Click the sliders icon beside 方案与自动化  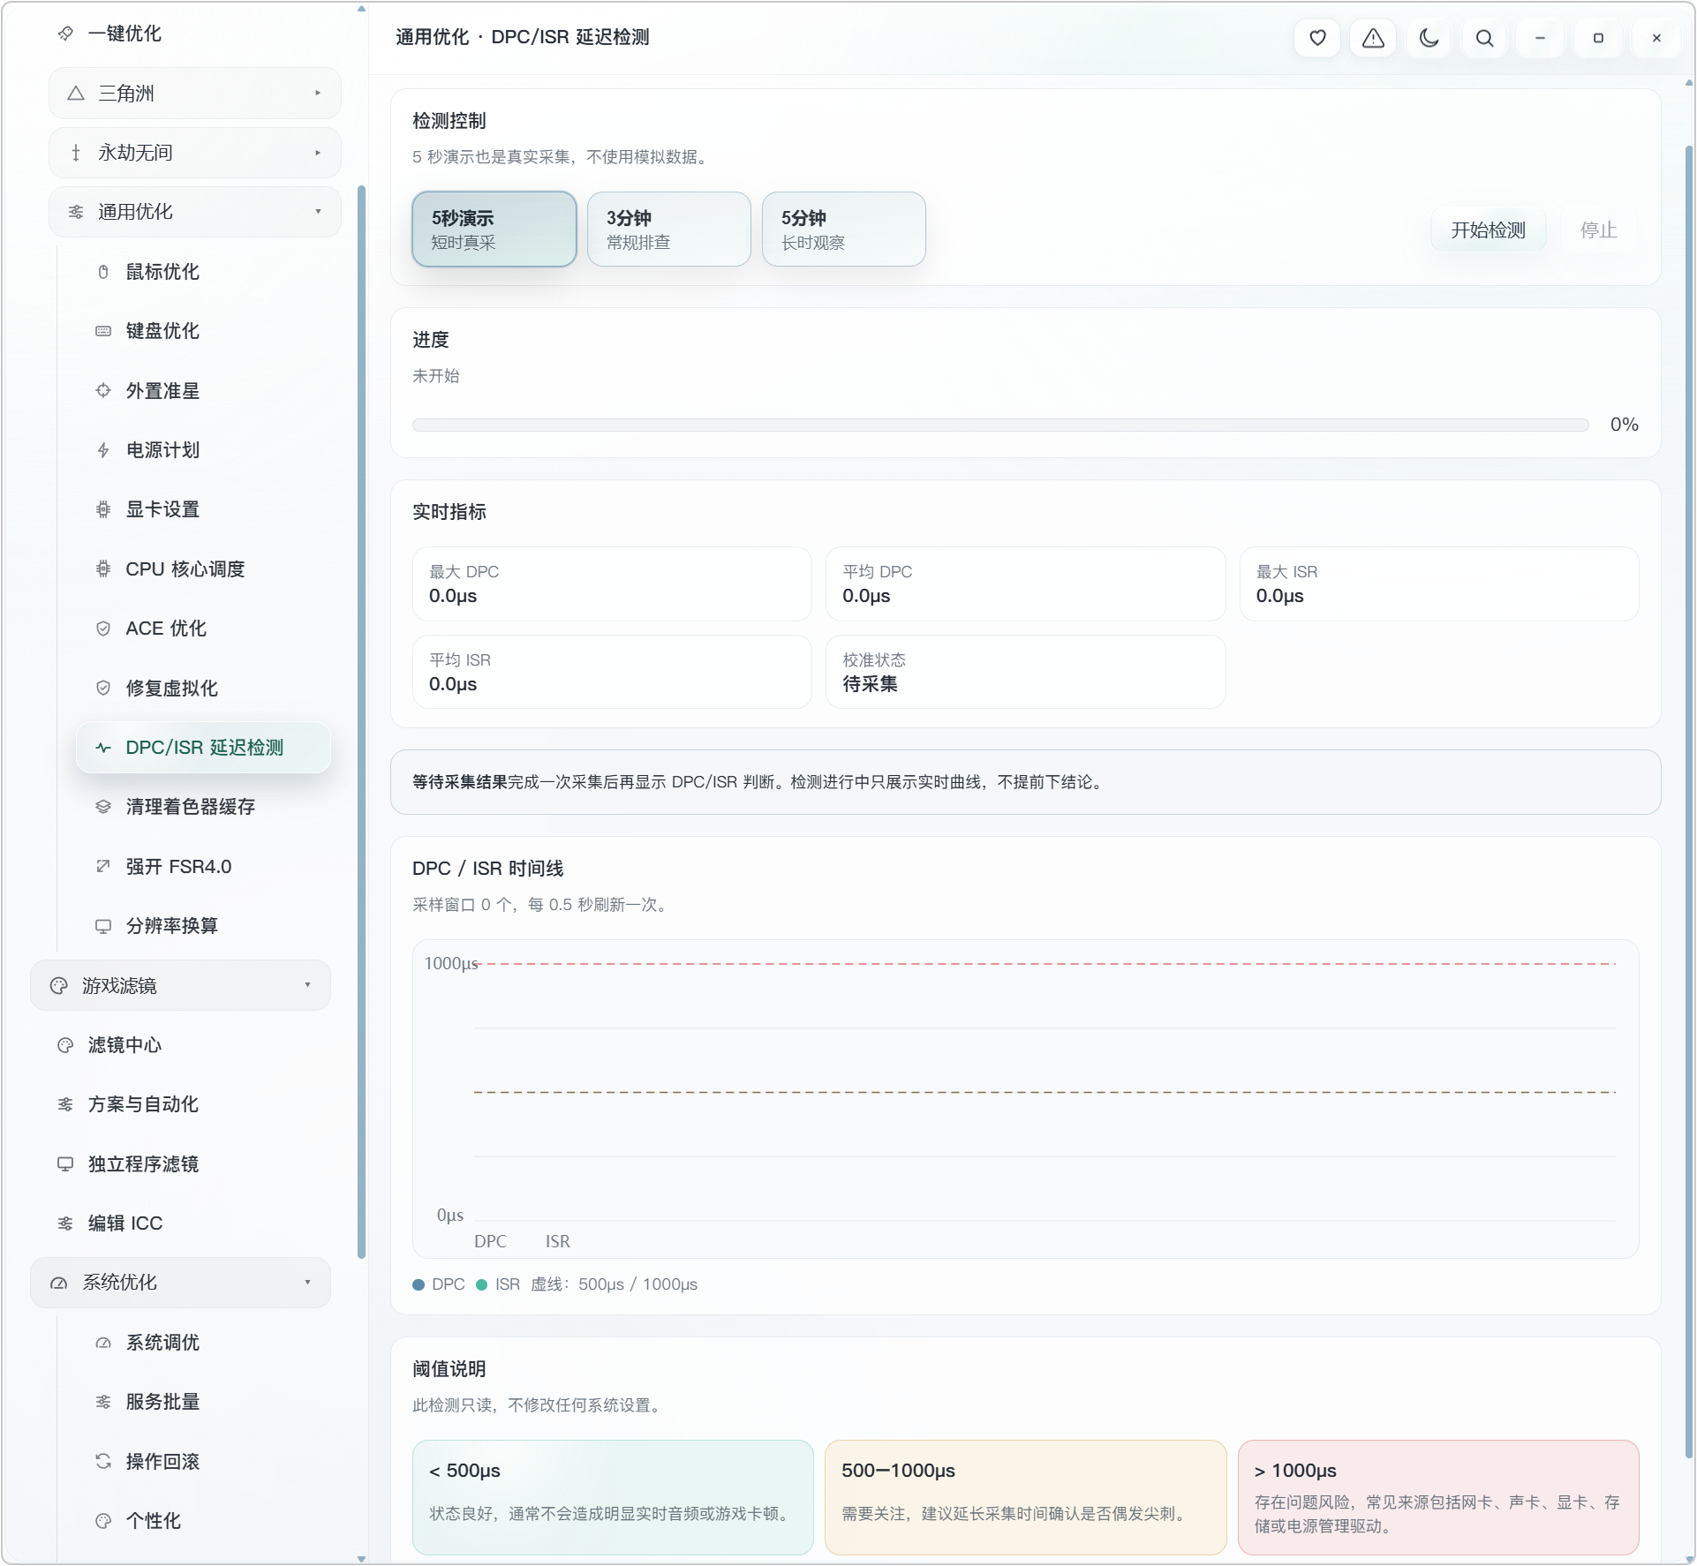tap(65, 1104)
